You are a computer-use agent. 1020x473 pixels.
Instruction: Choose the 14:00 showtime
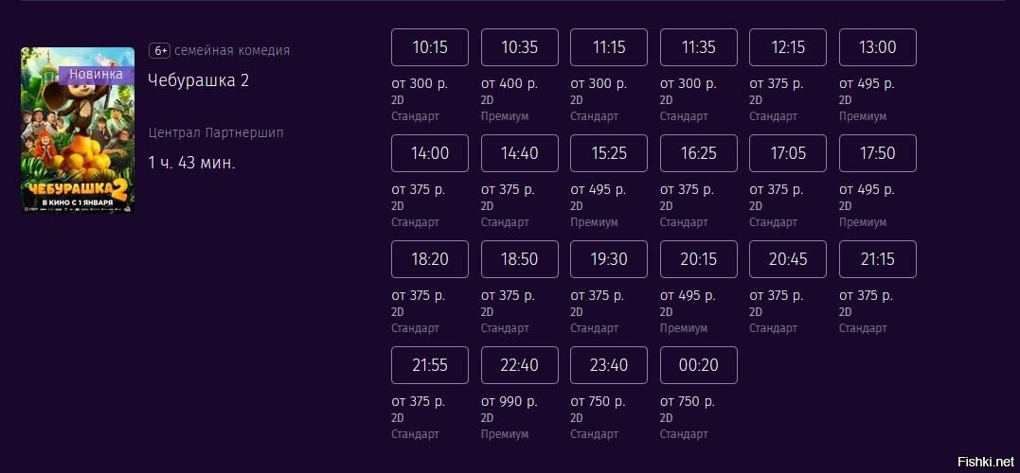tap(430, 153)
